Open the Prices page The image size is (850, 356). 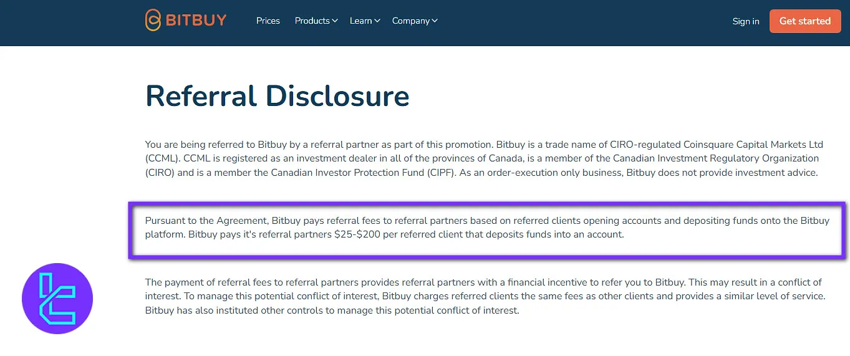pyautogui.click(x=268, y=21)
